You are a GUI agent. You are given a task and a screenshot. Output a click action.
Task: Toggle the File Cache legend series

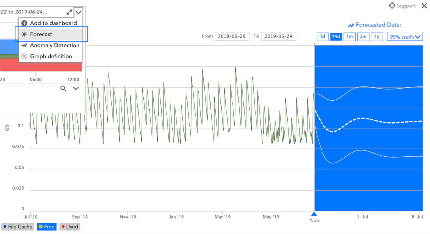(18, 227)
